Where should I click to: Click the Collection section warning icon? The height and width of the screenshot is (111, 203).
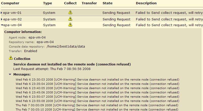coord(11,58)
